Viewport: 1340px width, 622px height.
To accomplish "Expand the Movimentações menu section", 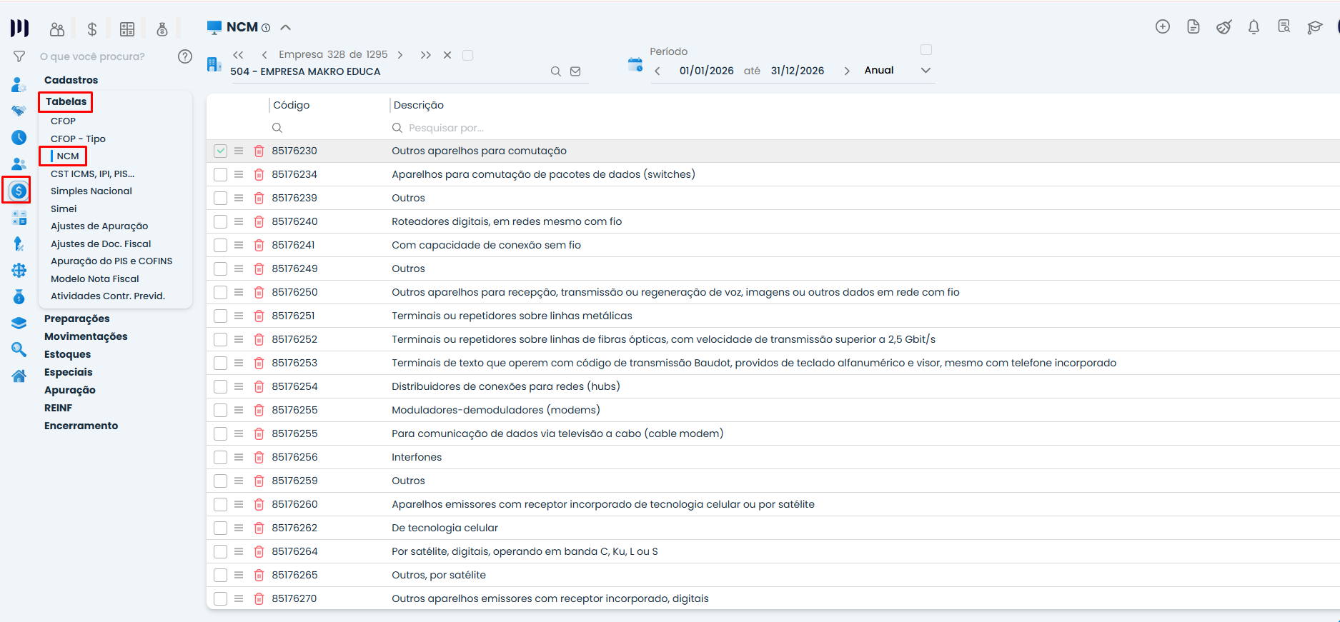I will [86, 336].
